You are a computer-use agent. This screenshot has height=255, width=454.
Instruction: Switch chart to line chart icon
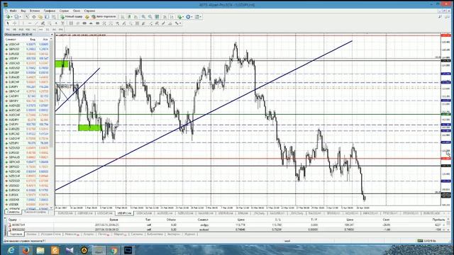click(x=135, y=17)
